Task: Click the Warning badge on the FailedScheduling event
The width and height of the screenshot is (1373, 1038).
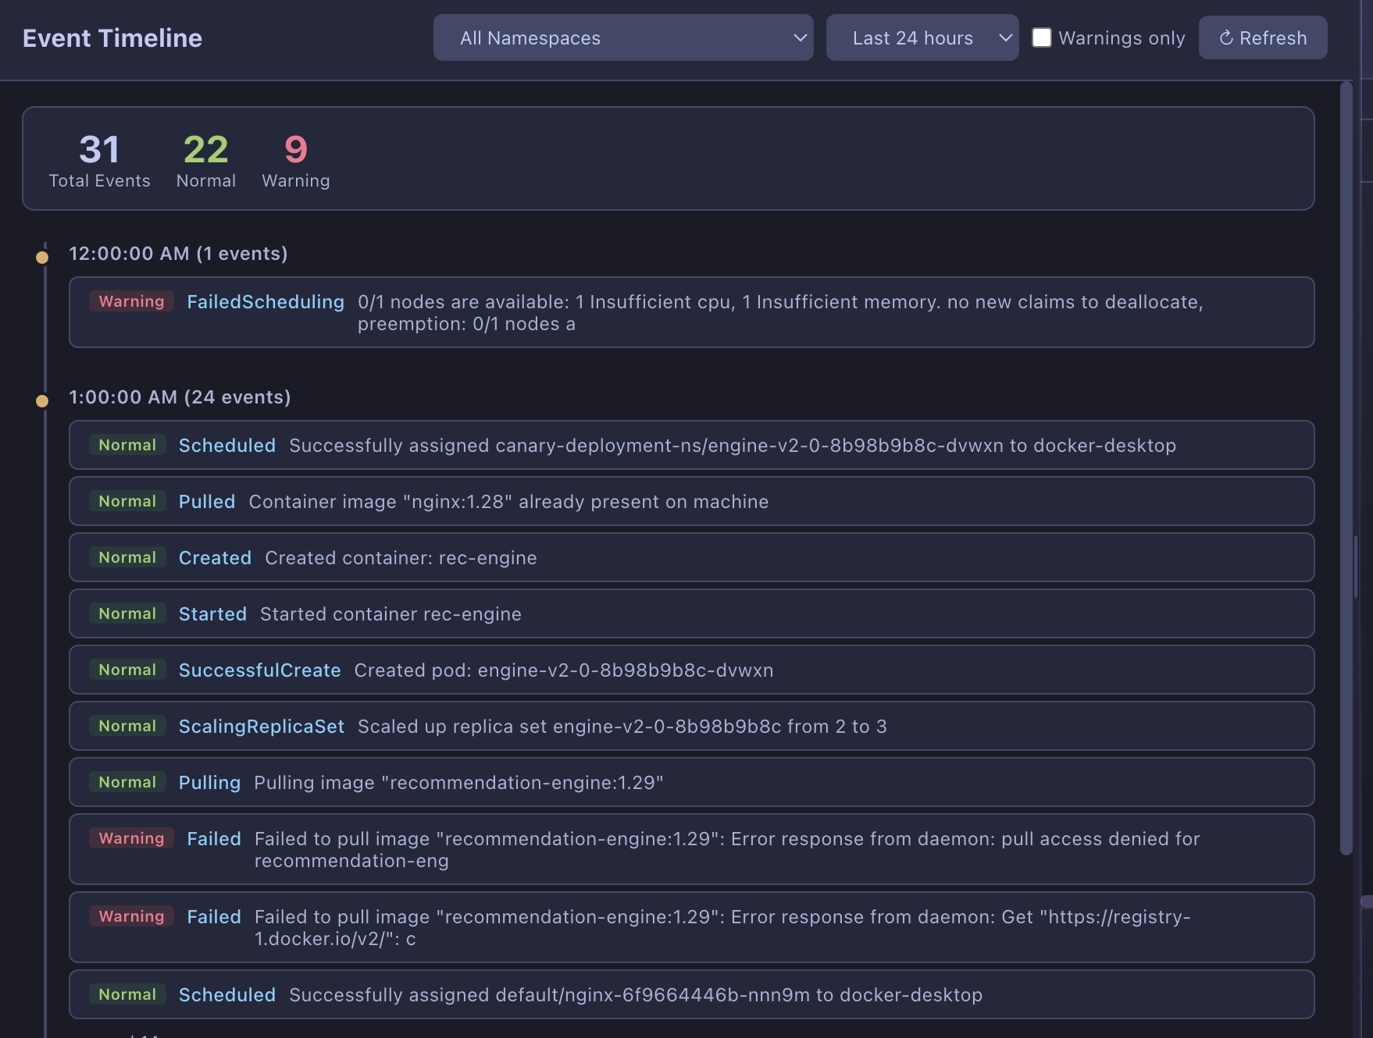Action: click(130, 301)
